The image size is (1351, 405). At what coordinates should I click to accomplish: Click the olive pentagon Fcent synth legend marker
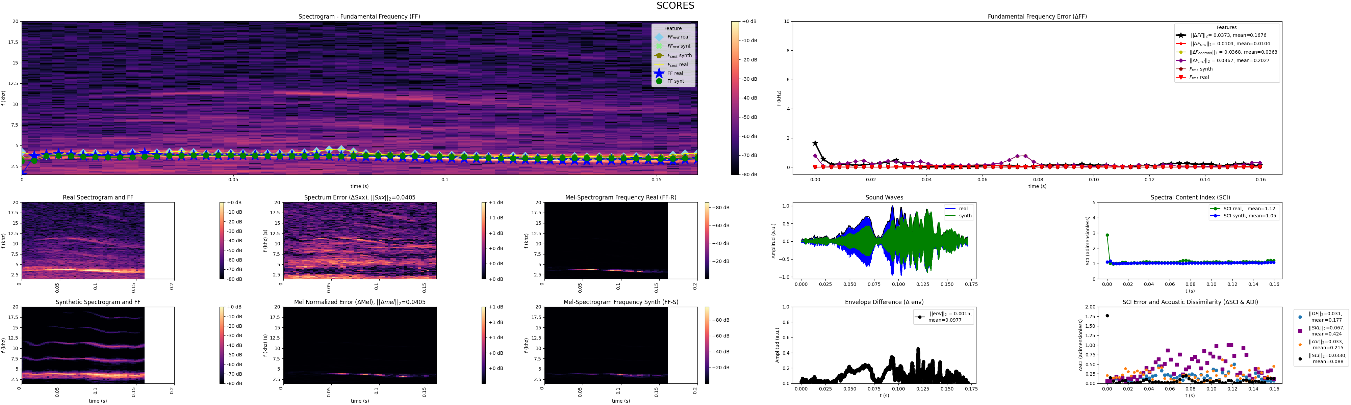tap(659, 56)
